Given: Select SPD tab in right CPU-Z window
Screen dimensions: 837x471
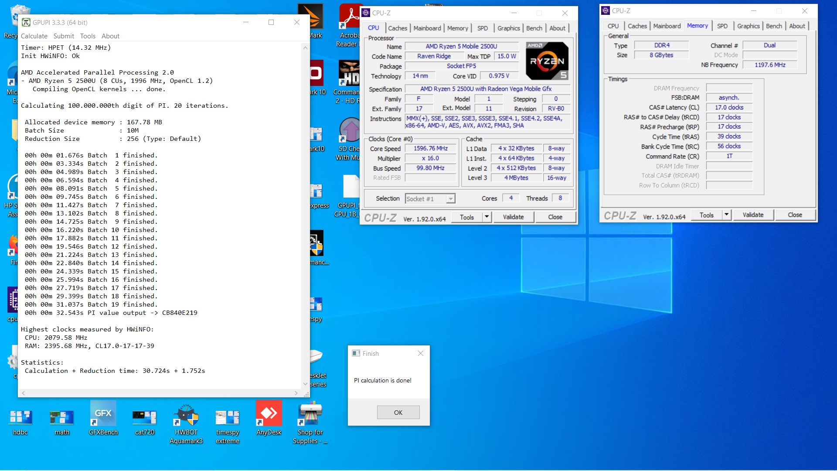Looking at the screenshot, I should pyautogui.click(x=722, y=26).
